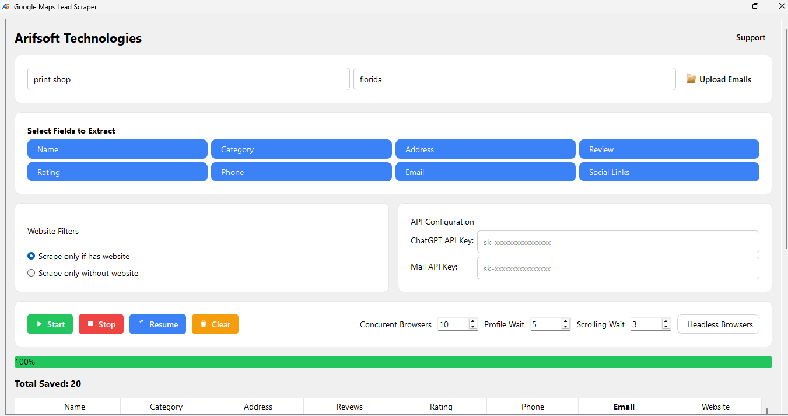Increase Scrolling Wait with up arrow
This screenshot has width=788, height=416.
pos(666,321)
